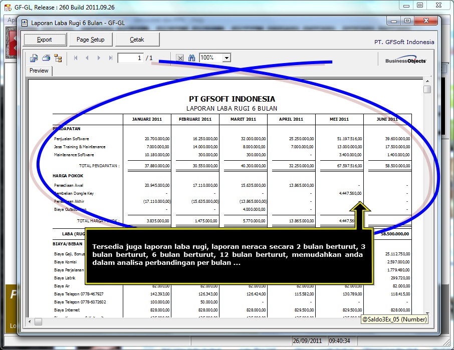Click the value 16.250.000,00
Image resolution: width=454 pixels, height=350 pixels.
pyautogui.click(x=205, y=139)
